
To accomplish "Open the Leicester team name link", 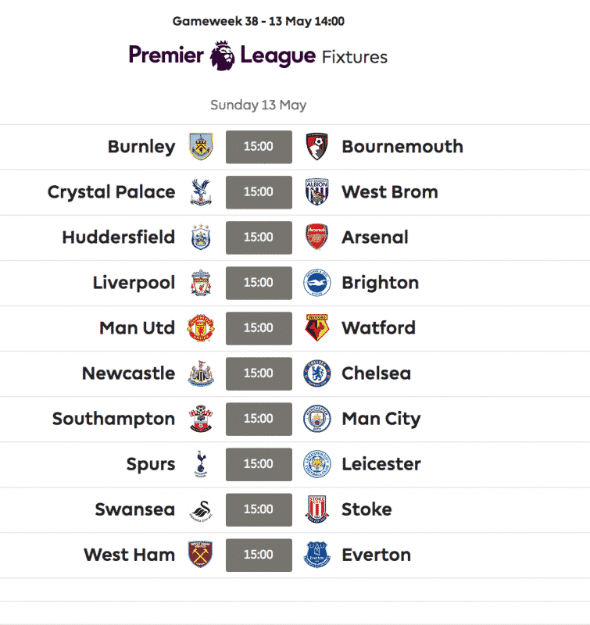I will [x=381, y=464].
